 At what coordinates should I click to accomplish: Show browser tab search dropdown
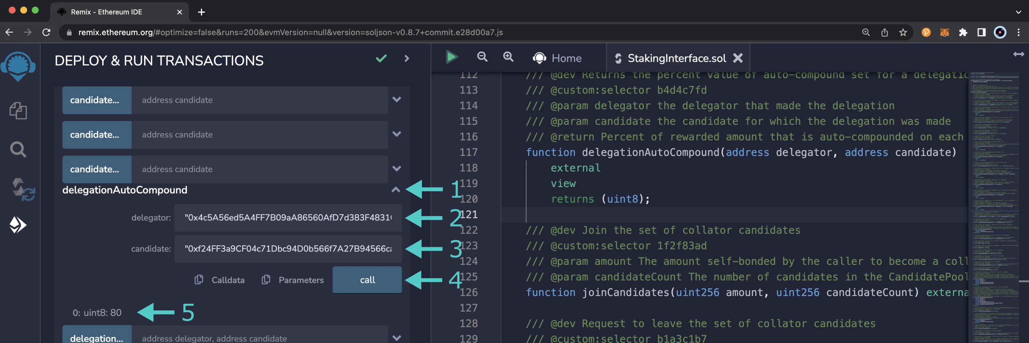coord(1018,12)
